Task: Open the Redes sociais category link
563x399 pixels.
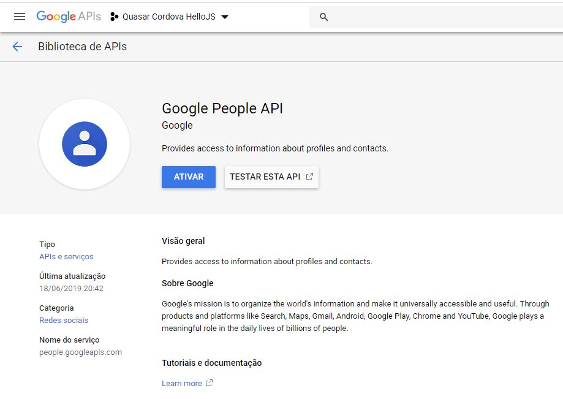Action: point(64,321)
